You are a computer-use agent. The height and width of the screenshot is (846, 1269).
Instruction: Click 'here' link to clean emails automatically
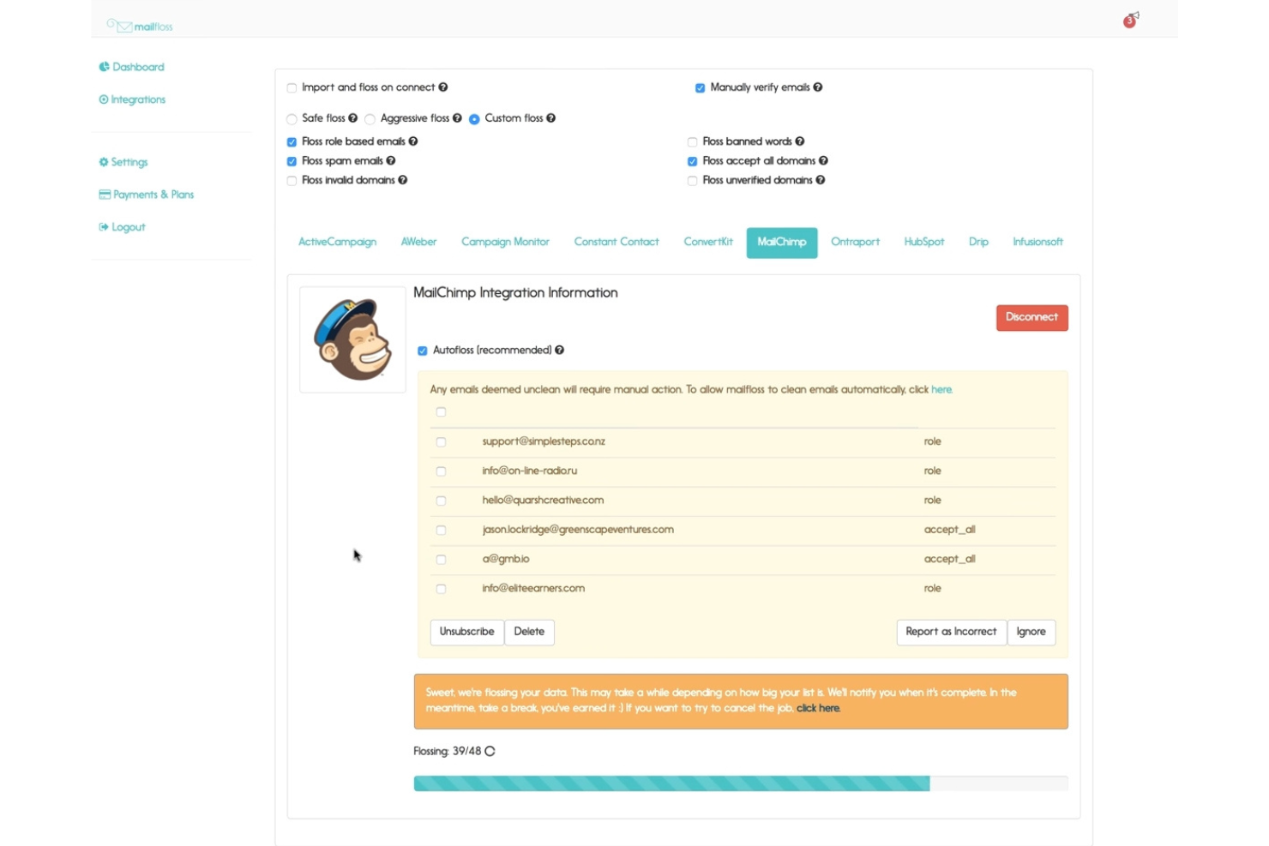941,390
